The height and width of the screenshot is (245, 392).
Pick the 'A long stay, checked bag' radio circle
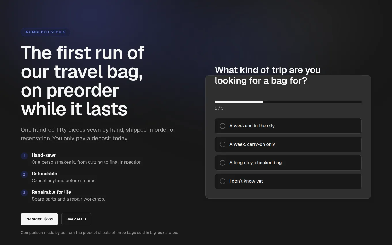223,163
